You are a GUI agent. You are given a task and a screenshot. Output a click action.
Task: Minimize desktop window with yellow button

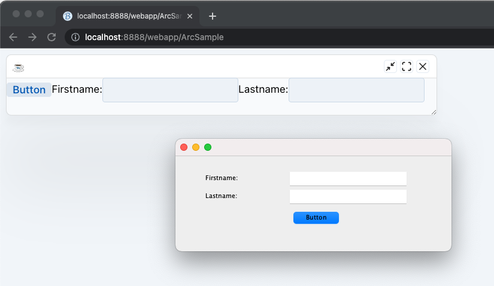(x=196, y=147)
